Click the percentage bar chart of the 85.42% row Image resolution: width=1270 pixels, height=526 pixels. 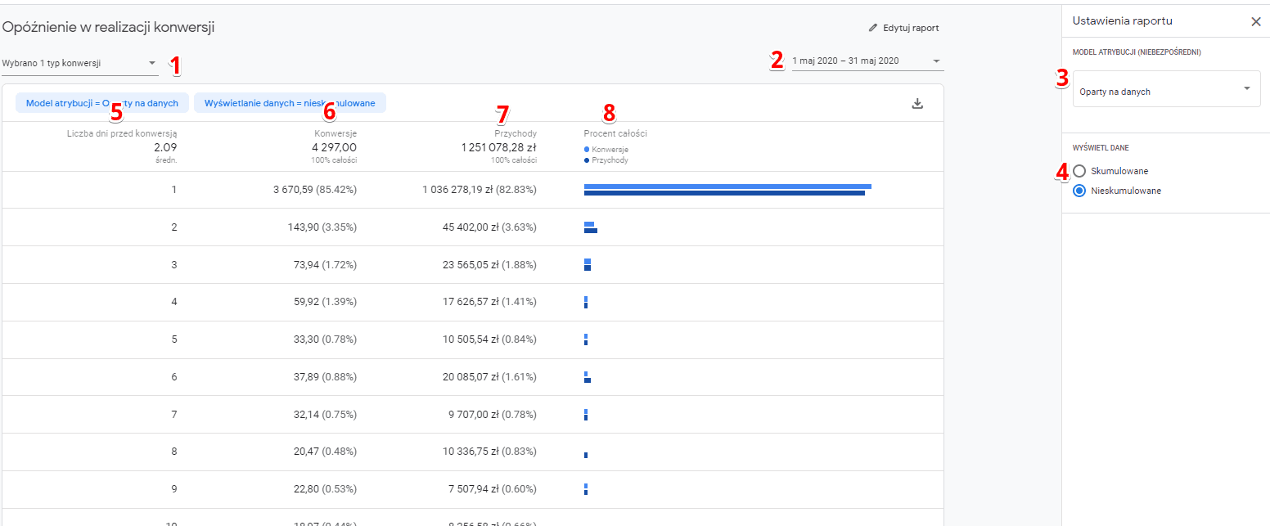coord(727,190)
